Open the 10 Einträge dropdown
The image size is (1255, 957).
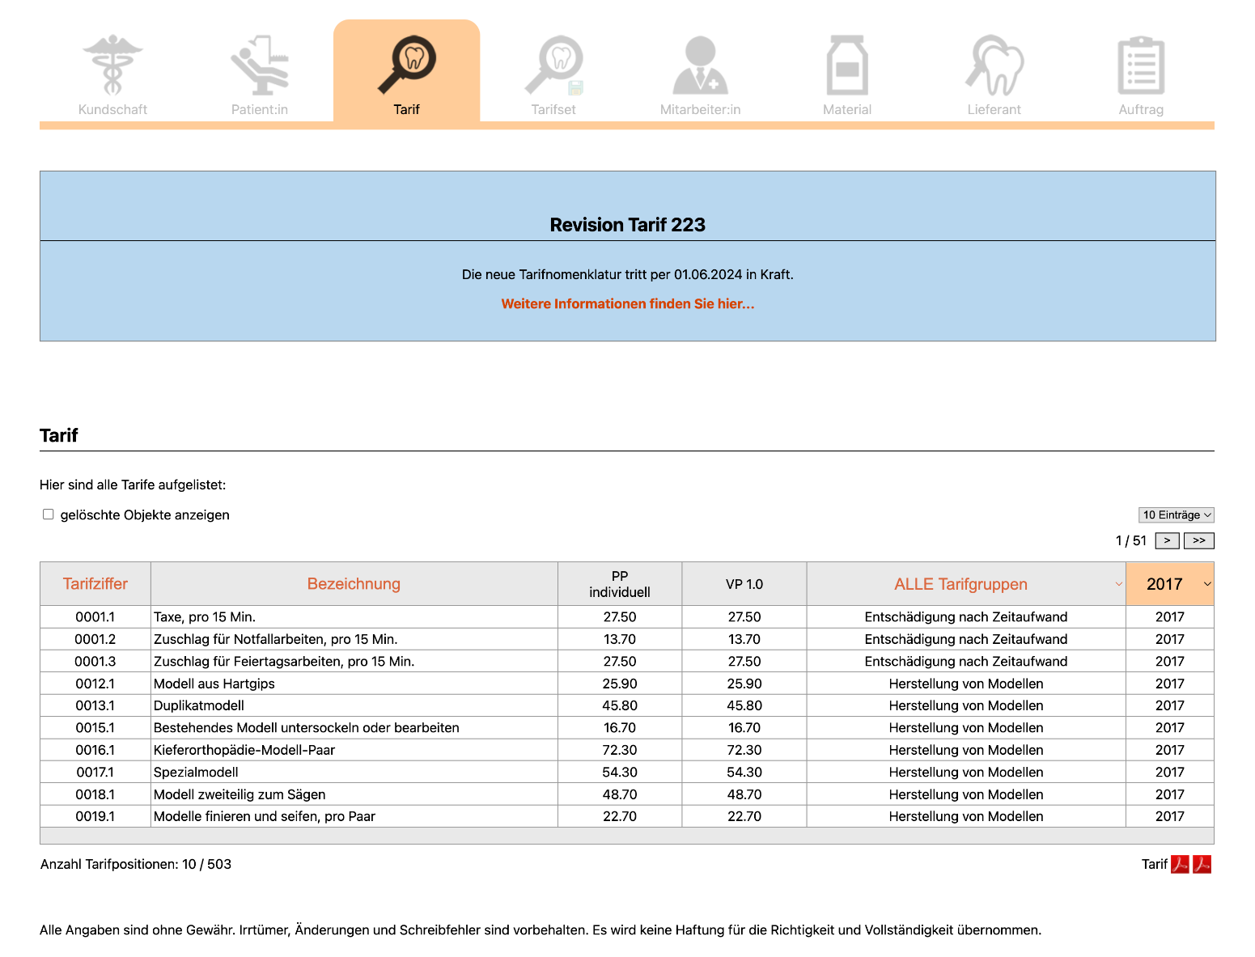click(x=1177, y=515)
